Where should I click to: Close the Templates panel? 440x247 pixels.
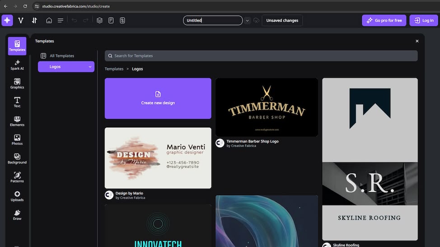pos(417,41)
